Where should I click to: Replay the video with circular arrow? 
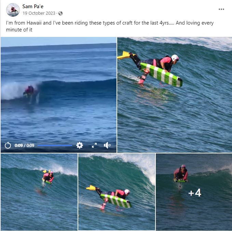click(8, 145)
